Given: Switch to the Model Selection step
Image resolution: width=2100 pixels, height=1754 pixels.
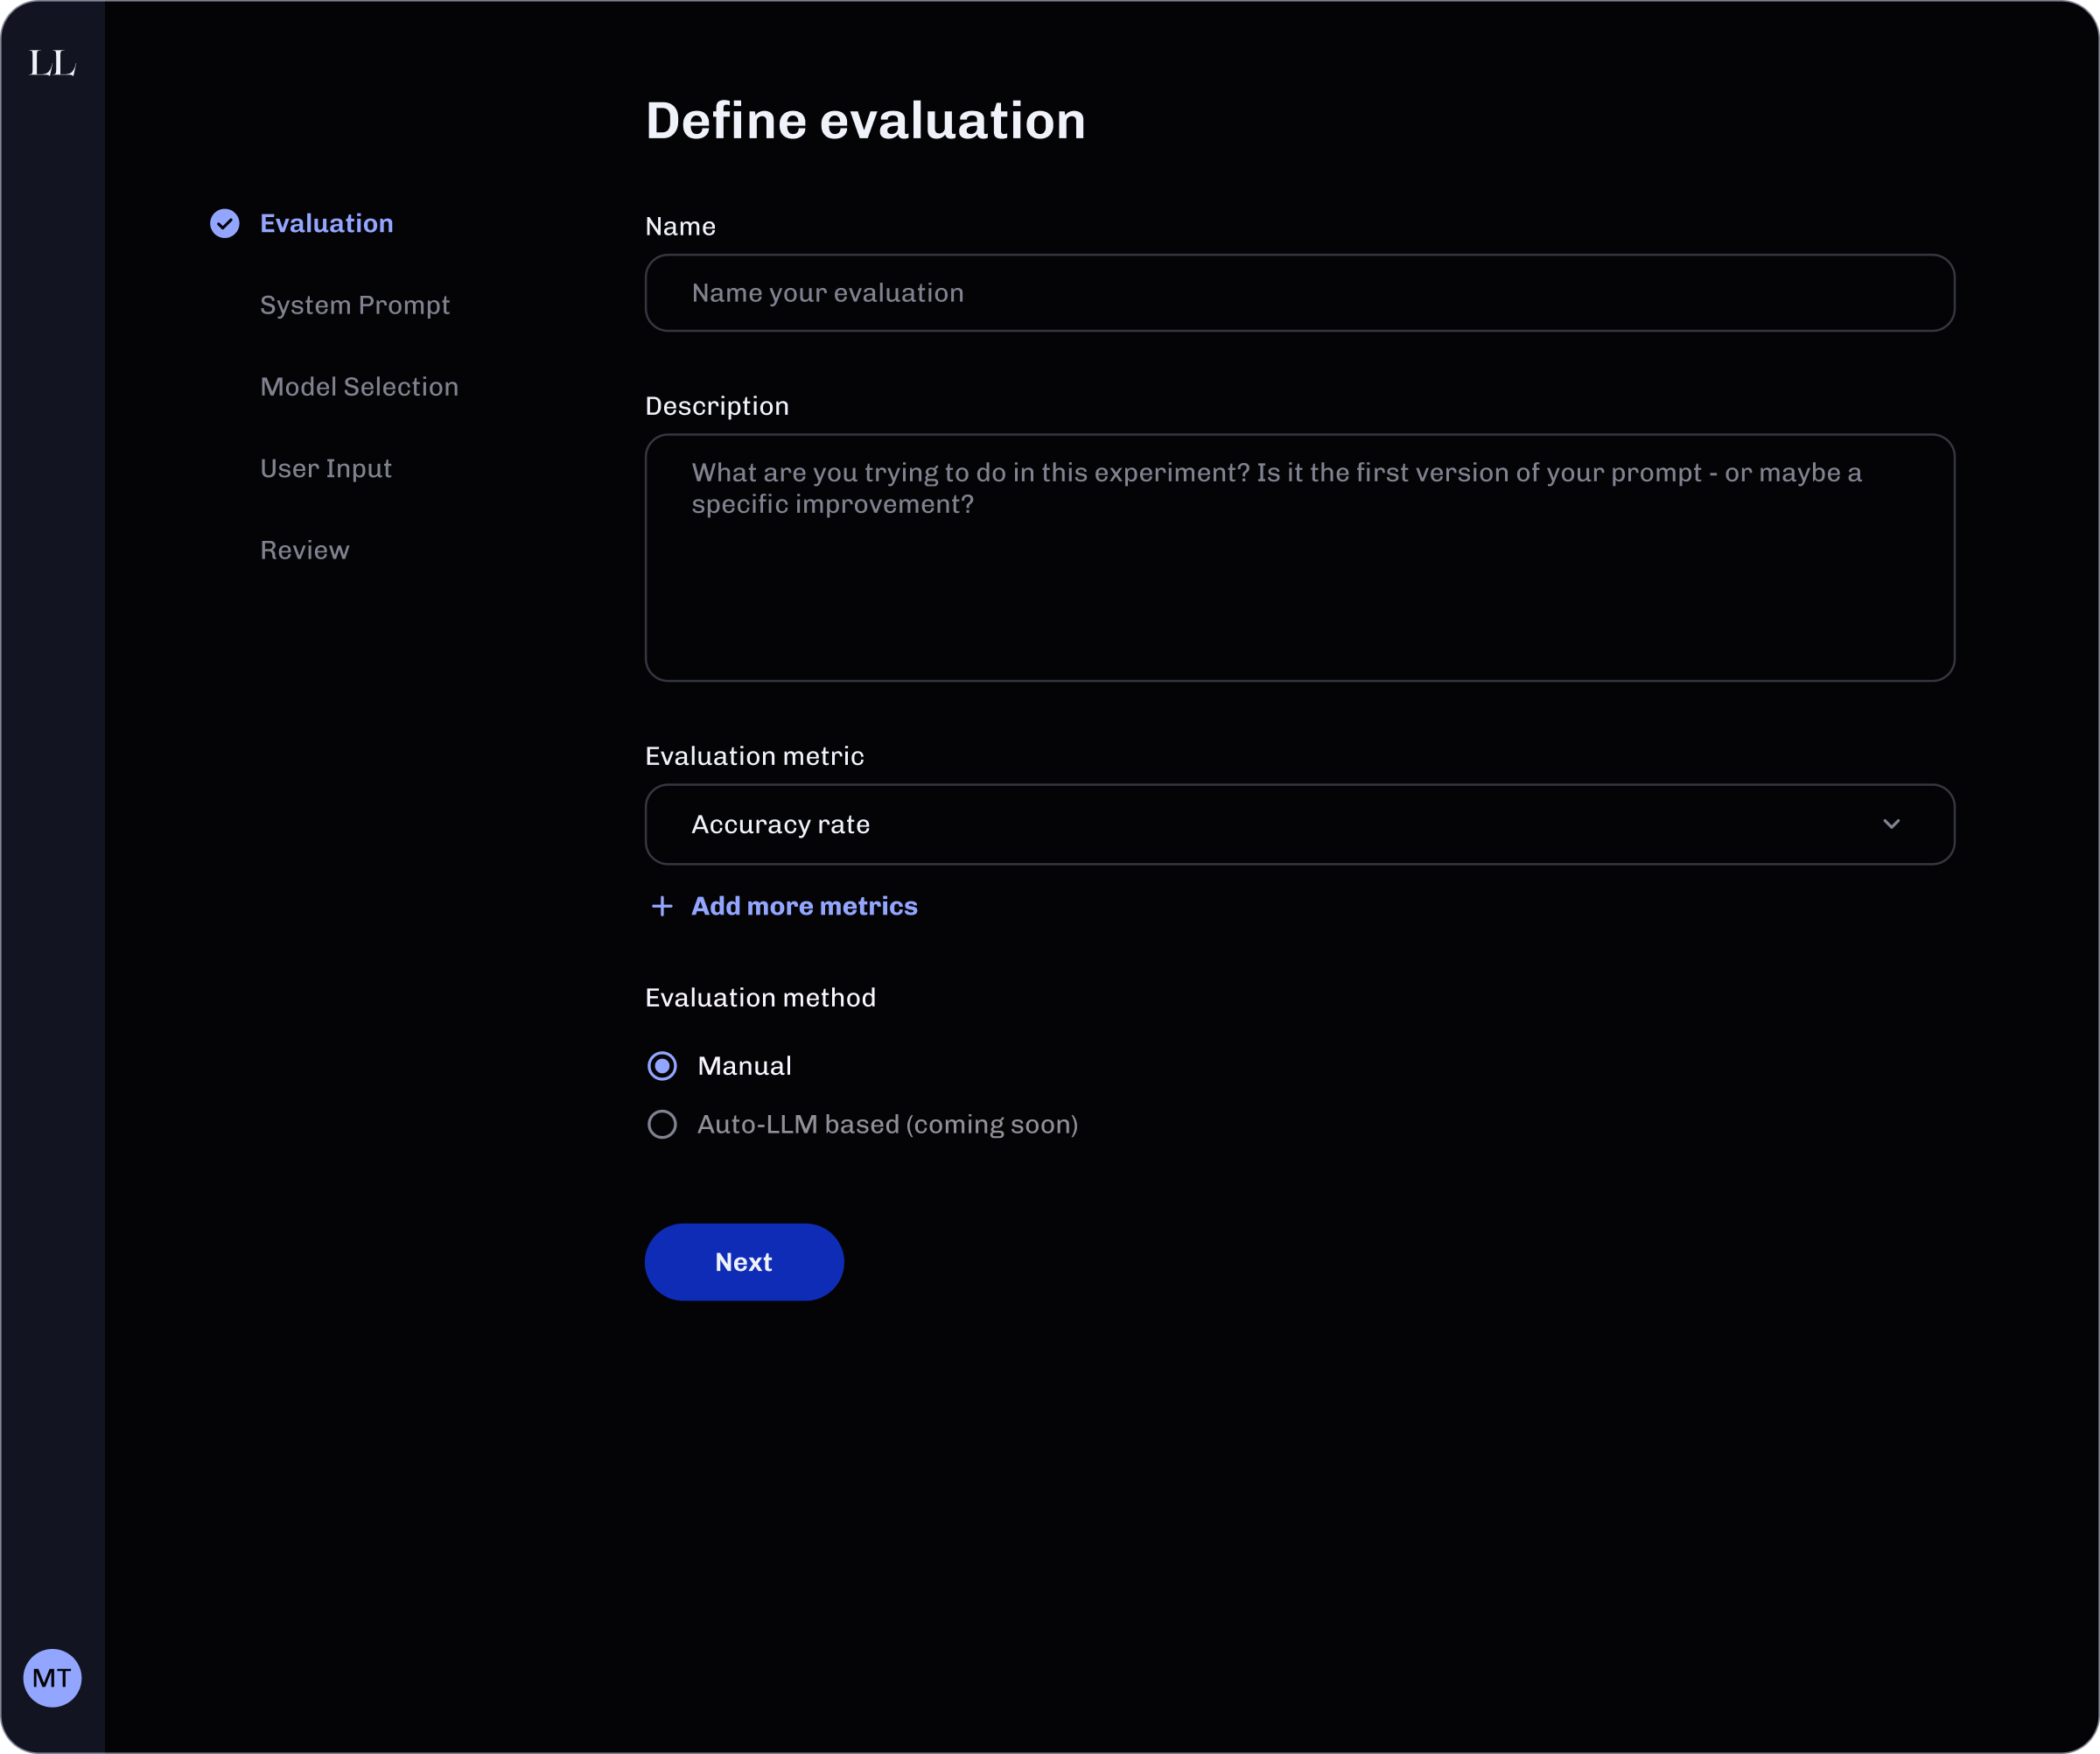Looking at the screenshot, I should (359, 387).
